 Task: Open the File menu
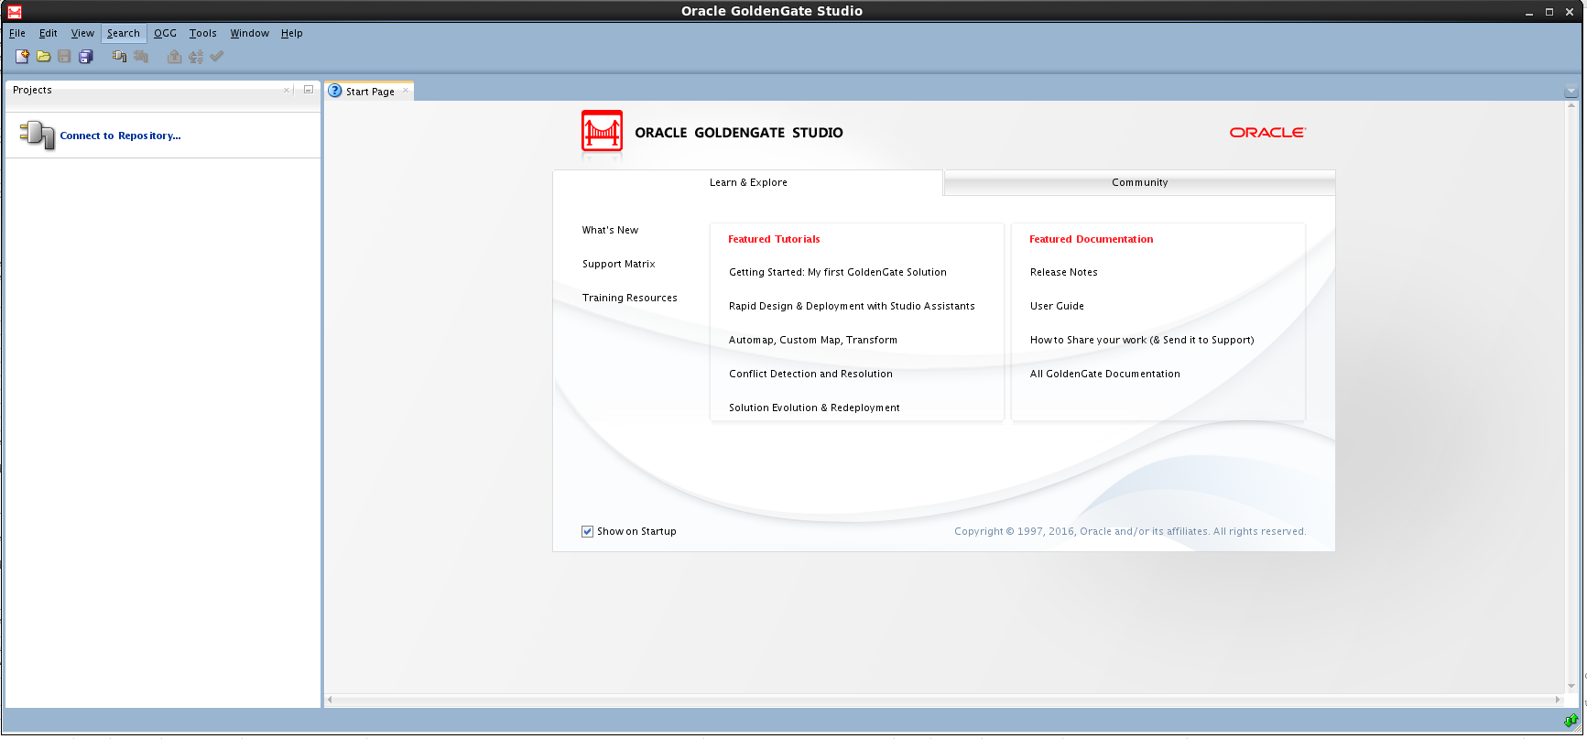pos(17,33)
